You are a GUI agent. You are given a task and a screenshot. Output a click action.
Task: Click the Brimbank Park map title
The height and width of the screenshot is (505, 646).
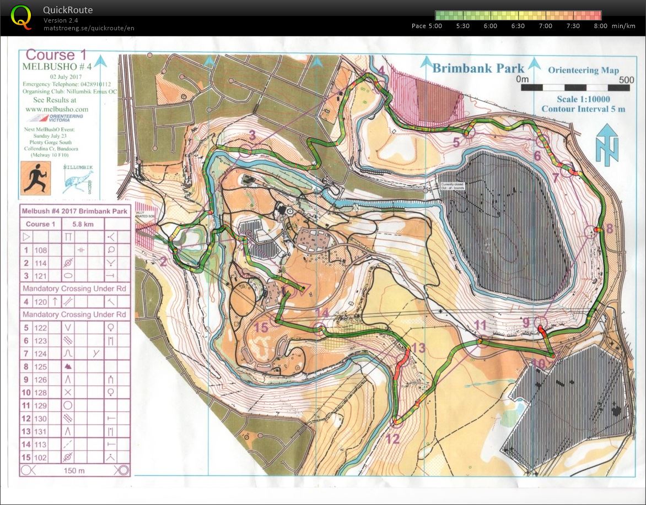478,68
